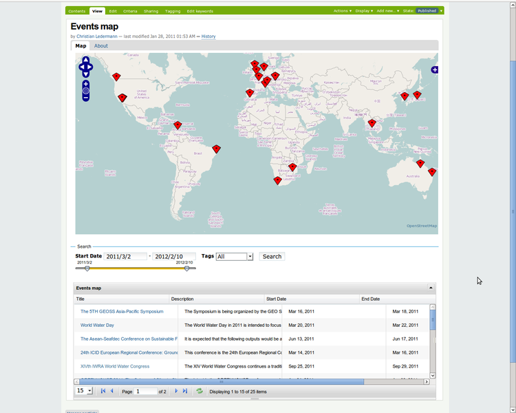Open the World Water Day event link
516x413 pixels.
click(97, 325)
